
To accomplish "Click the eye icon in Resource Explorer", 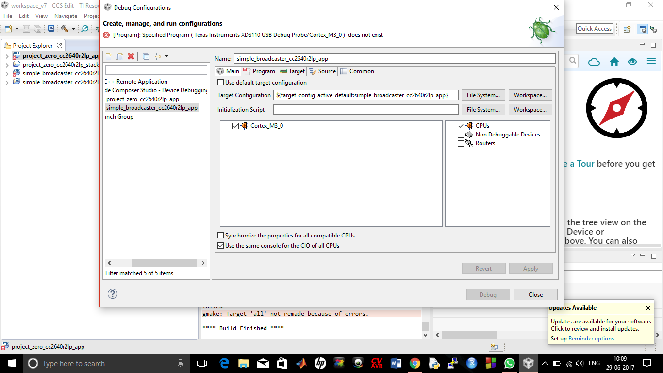I will pos(632,62).
